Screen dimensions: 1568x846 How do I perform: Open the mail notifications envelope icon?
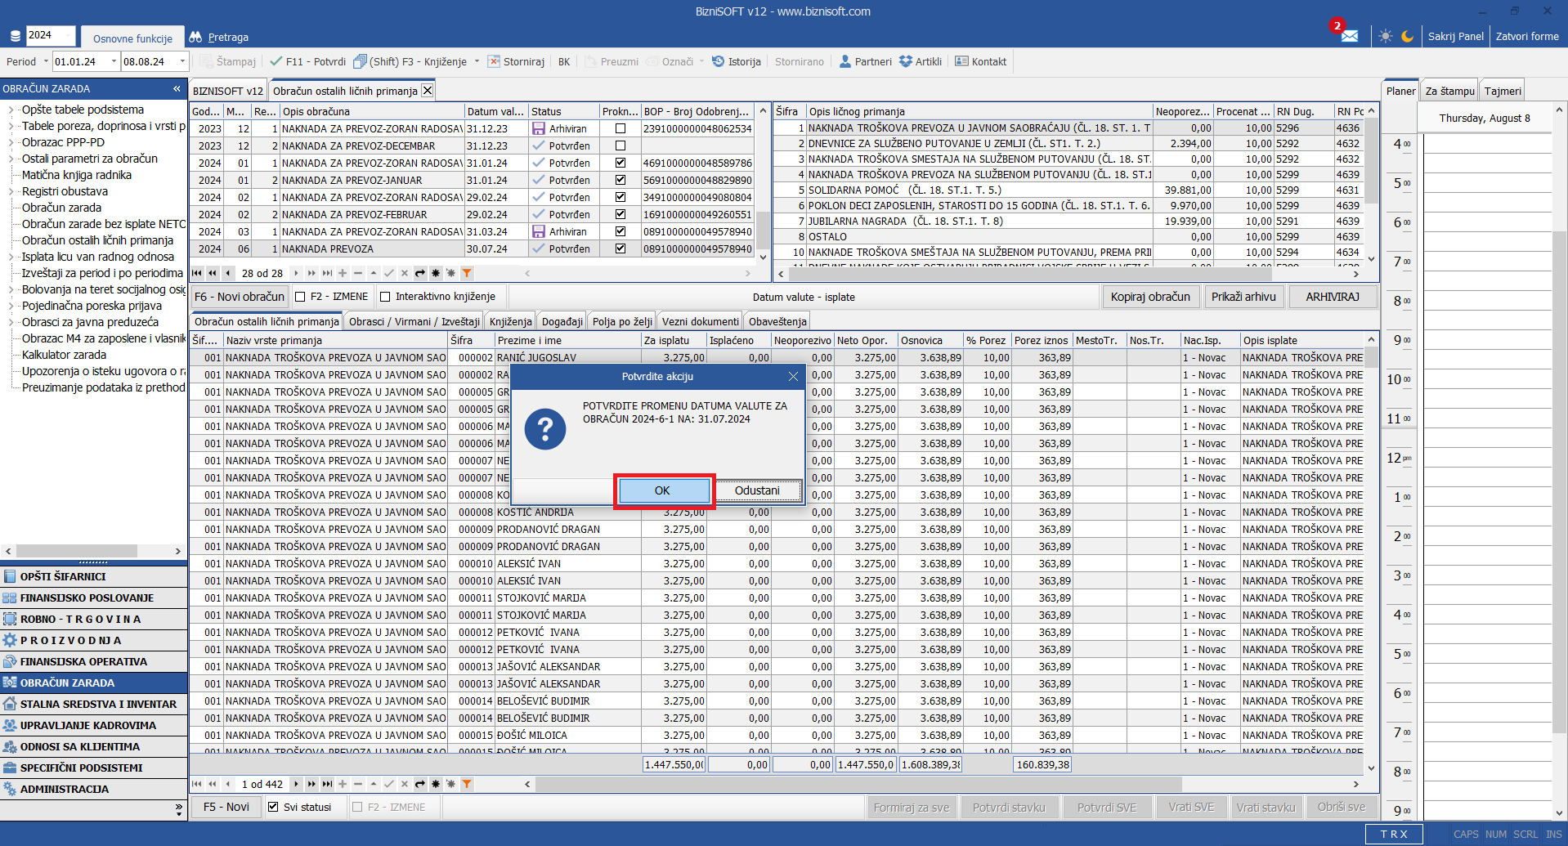pos(1349,36)
